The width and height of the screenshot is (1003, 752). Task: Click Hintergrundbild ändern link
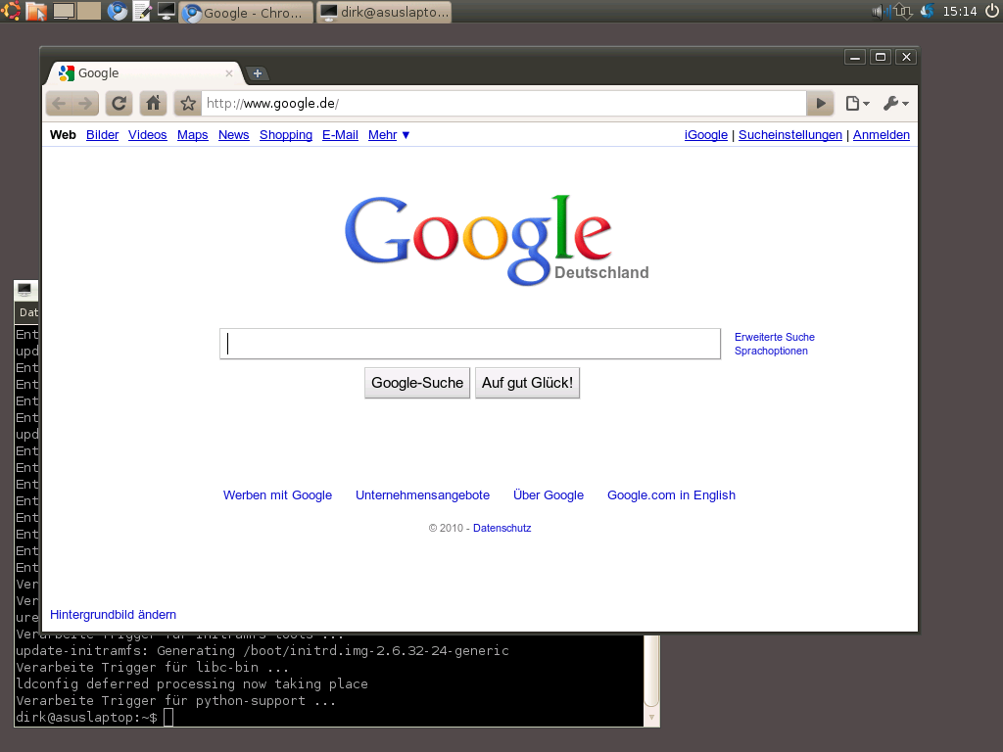[x=114, y=615]
